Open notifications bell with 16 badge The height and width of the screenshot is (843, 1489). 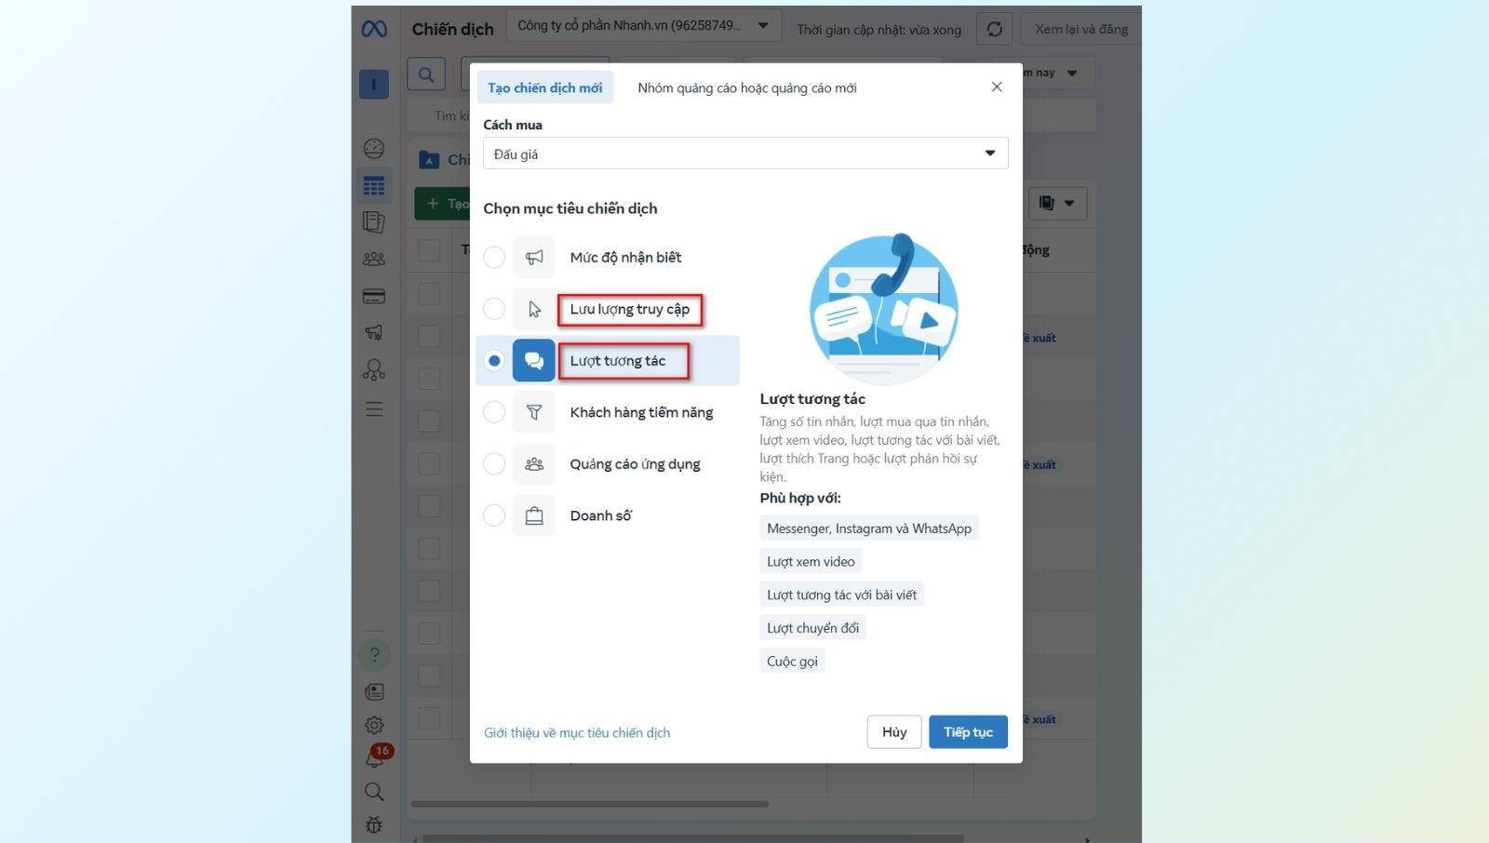point(374,759)
